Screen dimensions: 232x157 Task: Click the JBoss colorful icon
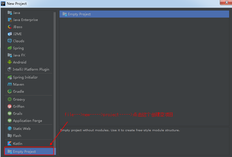click(x=10, y=27)
